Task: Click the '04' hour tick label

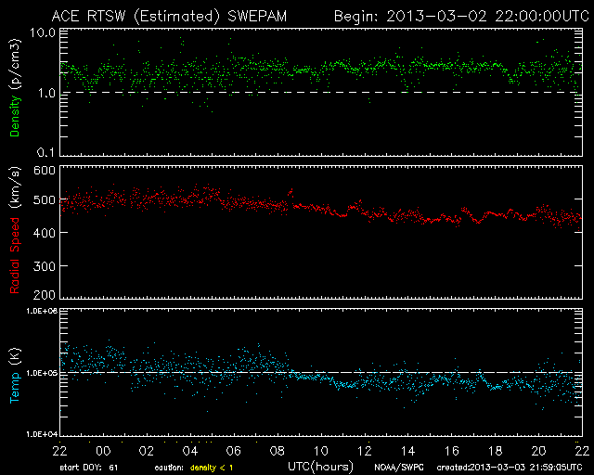Action: click(x=190, y=451)
